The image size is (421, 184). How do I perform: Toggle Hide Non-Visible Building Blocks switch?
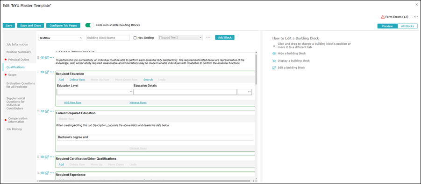point(90,25)
